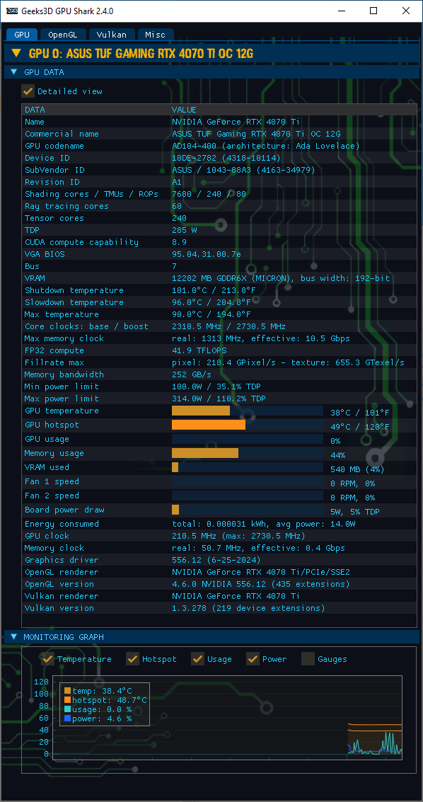
Task: Click the GPU usage empty bar
Action: 248,439
